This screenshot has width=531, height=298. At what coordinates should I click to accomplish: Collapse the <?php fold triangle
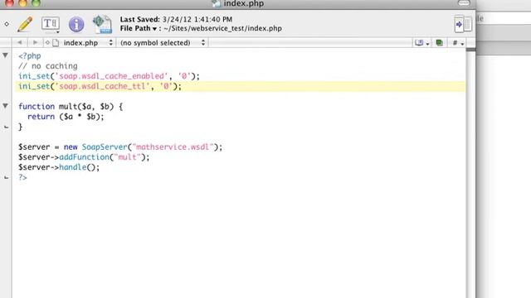click(x=6, y=55)
